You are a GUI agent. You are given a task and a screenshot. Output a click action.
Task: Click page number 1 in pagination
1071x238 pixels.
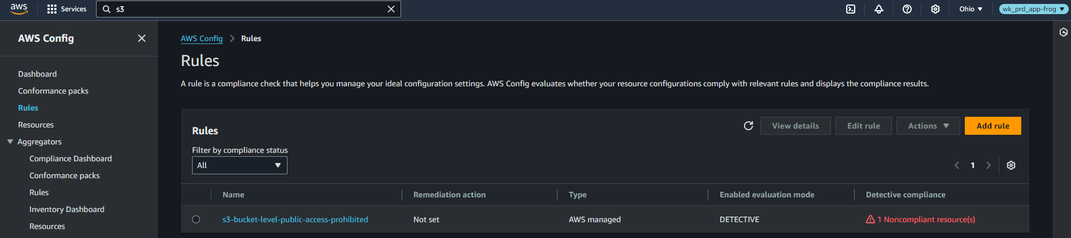point(973,165)
